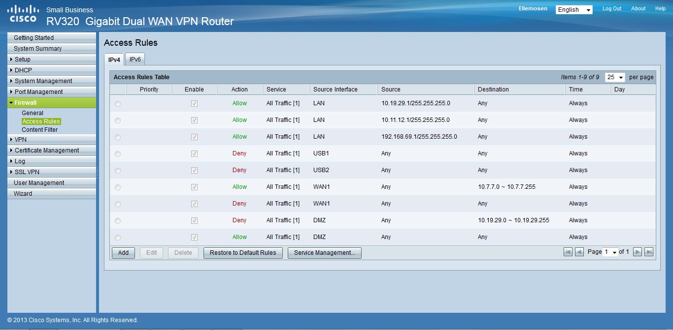Select radio button for 10.19.29.1 LAN rule
The image size is (673, 330).
(x=117, y=104)
